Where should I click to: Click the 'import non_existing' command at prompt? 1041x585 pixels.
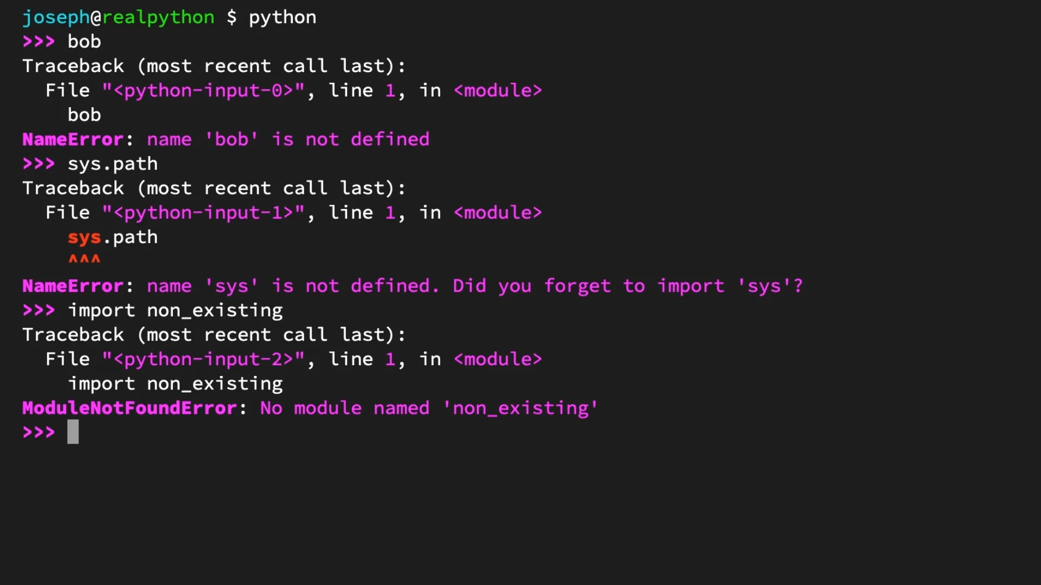pos(175,310)
